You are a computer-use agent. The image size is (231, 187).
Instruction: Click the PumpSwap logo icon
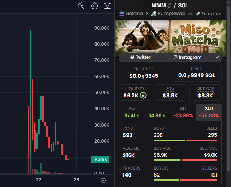click(154, 14)
